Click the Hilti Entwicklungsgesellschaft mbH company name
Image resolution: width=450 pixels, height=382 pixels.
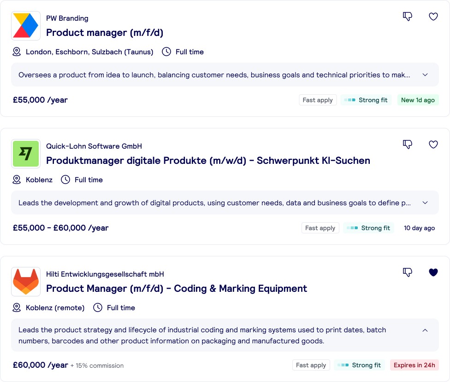coord(105,274)
